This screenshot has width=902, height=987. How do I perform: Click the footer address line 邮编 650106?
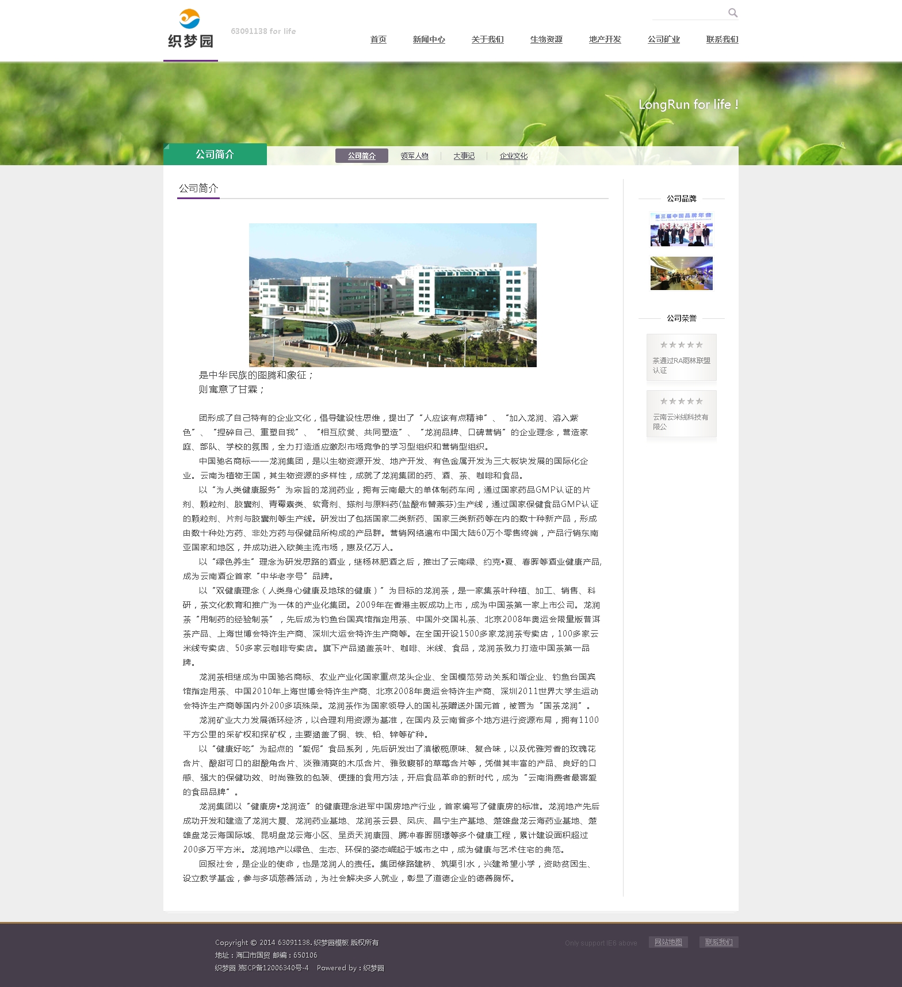pos(266,955)
